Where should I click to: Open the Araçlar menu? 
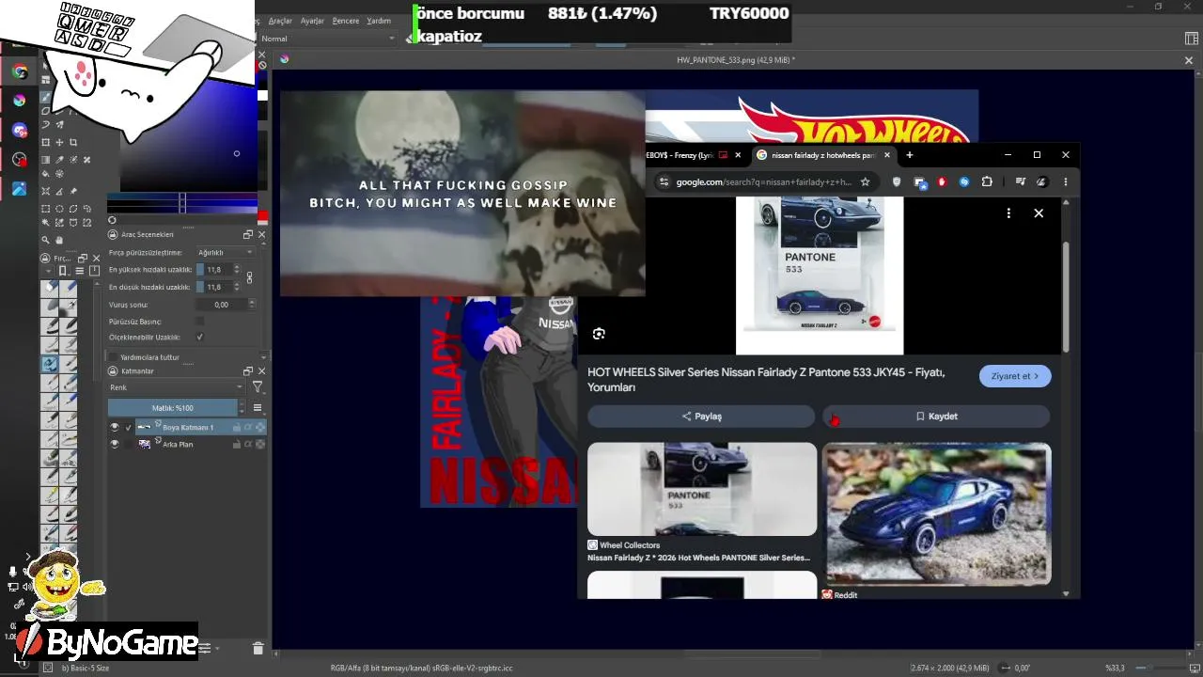point(280,21)
